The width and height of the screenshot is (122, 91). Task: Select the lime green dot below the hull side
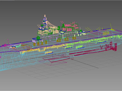point(68,51)
